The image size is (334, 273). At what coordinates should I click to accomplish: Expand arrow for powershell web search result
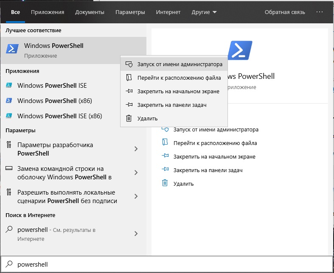tap(136, 234)
